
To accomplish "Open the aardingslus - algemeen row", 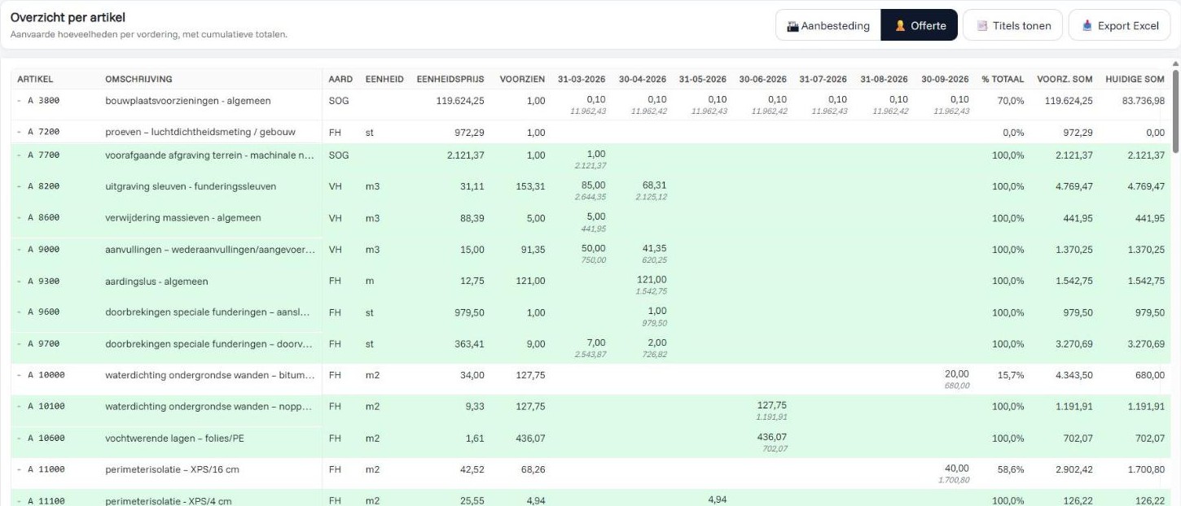I will [590, 281].
